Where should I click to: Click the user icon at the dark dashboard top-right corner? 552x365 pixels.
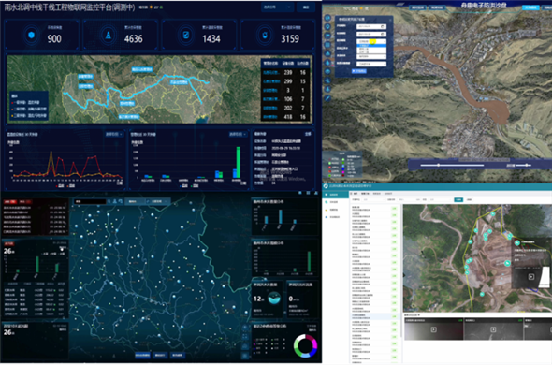(316, 193)
